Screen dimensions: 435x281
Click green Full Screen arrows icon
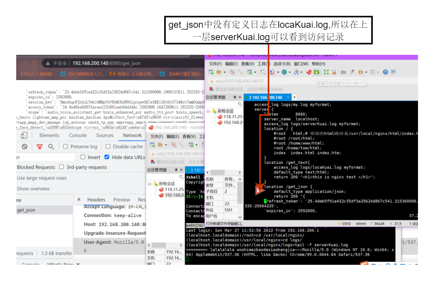point(326,72)
